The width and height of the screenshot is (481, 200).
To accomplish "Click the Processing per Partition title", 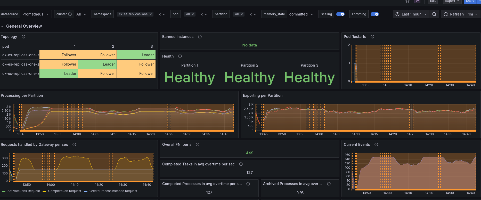I will click(22, 95).
